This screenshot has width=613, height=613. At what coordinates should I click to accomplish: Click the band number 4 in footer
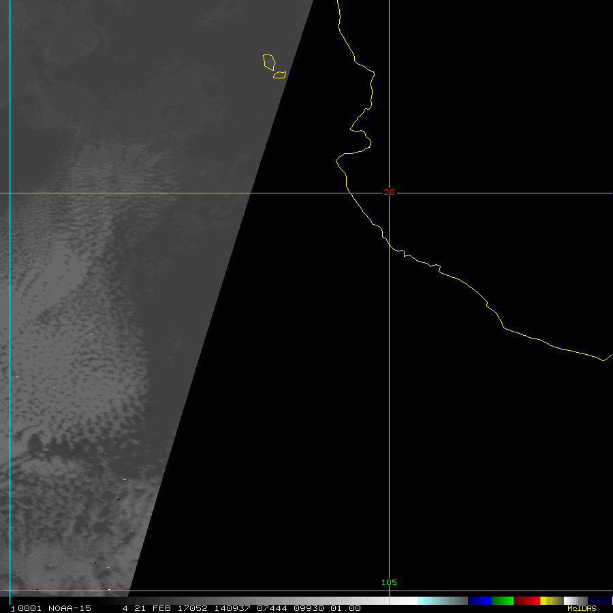pos(125,608)
